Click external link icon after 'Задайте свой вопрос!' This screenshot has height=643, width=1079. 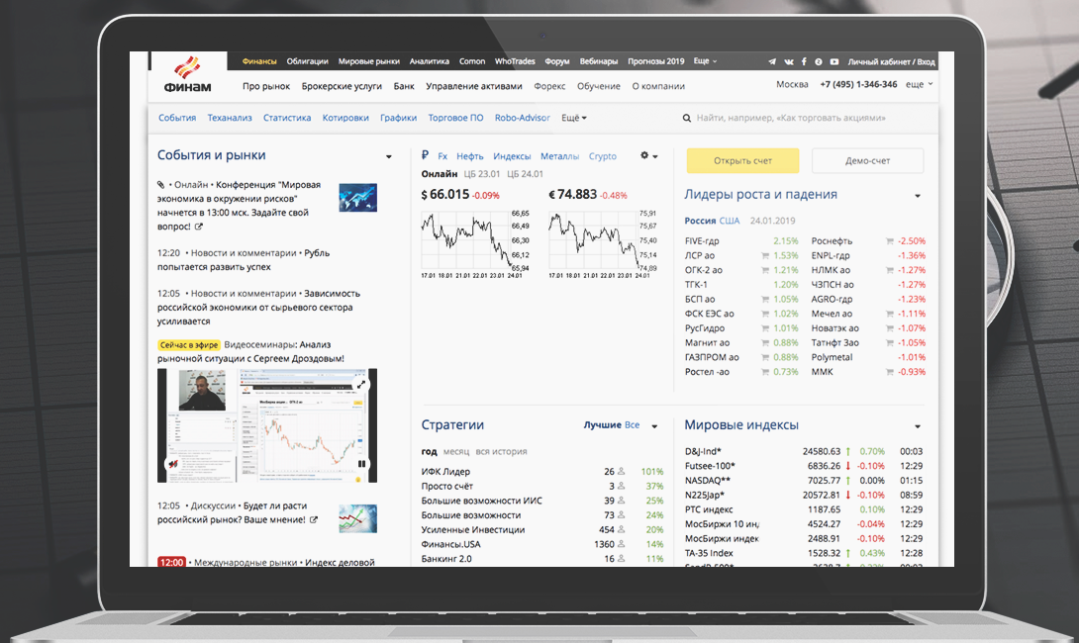coord(199,227)
